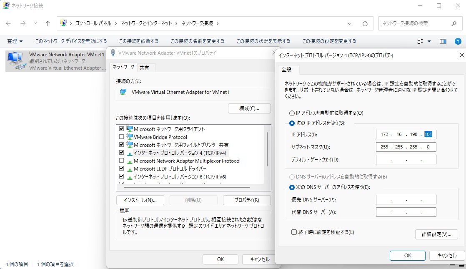Expand chevron after ネットワーク接続 breadcrumb

click(x=218, y=23)
